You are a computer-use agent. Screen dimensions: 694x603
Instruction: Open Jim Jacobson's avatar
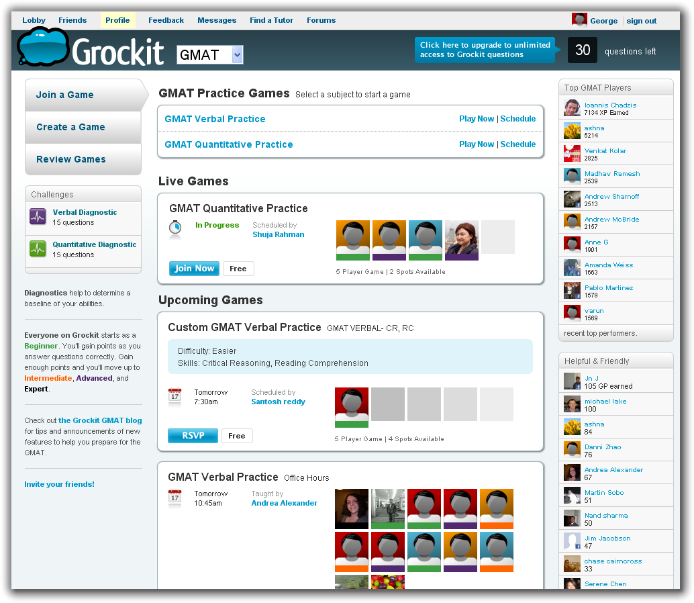(572, 541)
